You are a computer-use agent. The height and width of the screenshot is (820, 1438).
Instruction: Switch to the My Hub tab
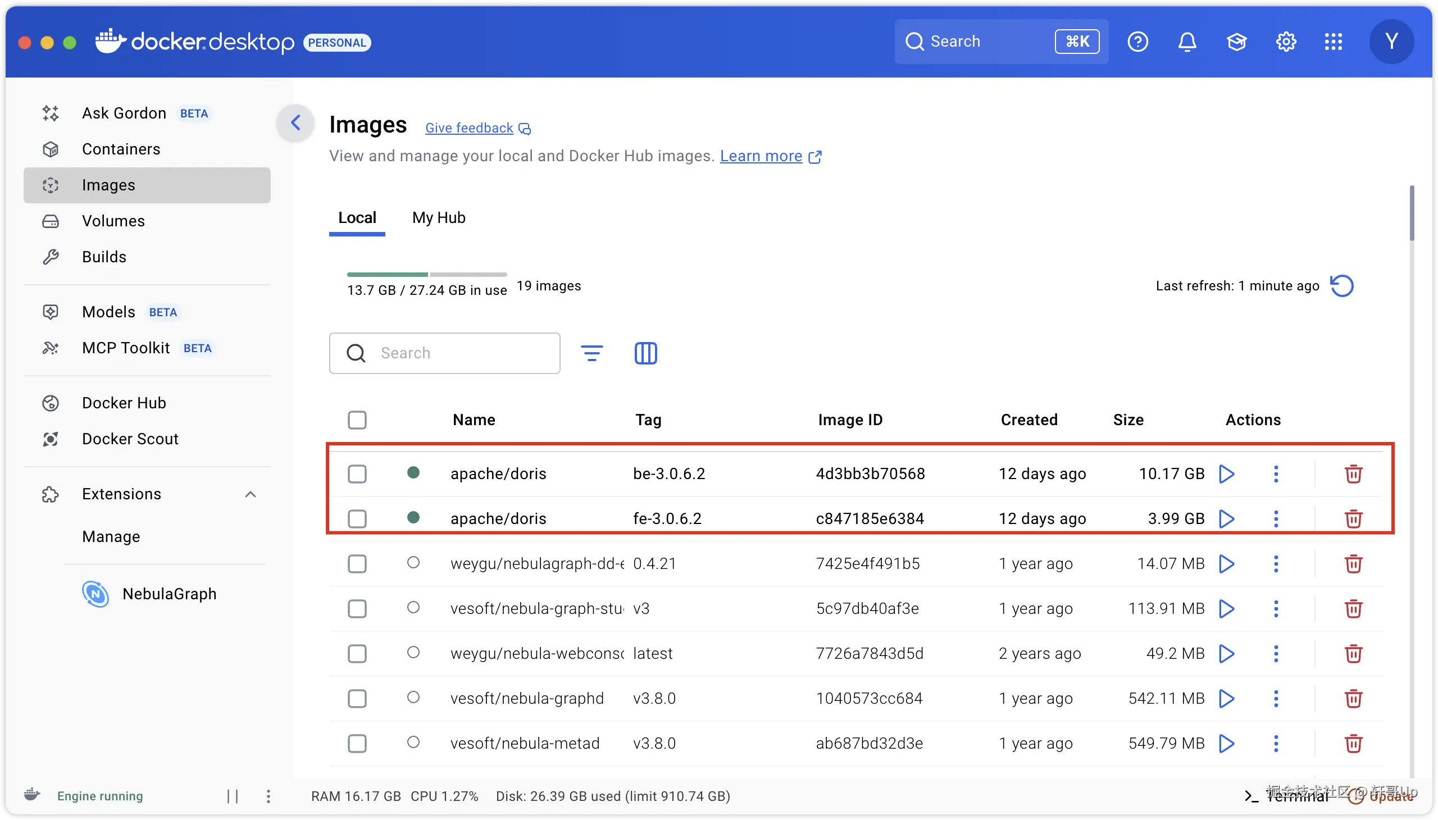coord(438,218)
